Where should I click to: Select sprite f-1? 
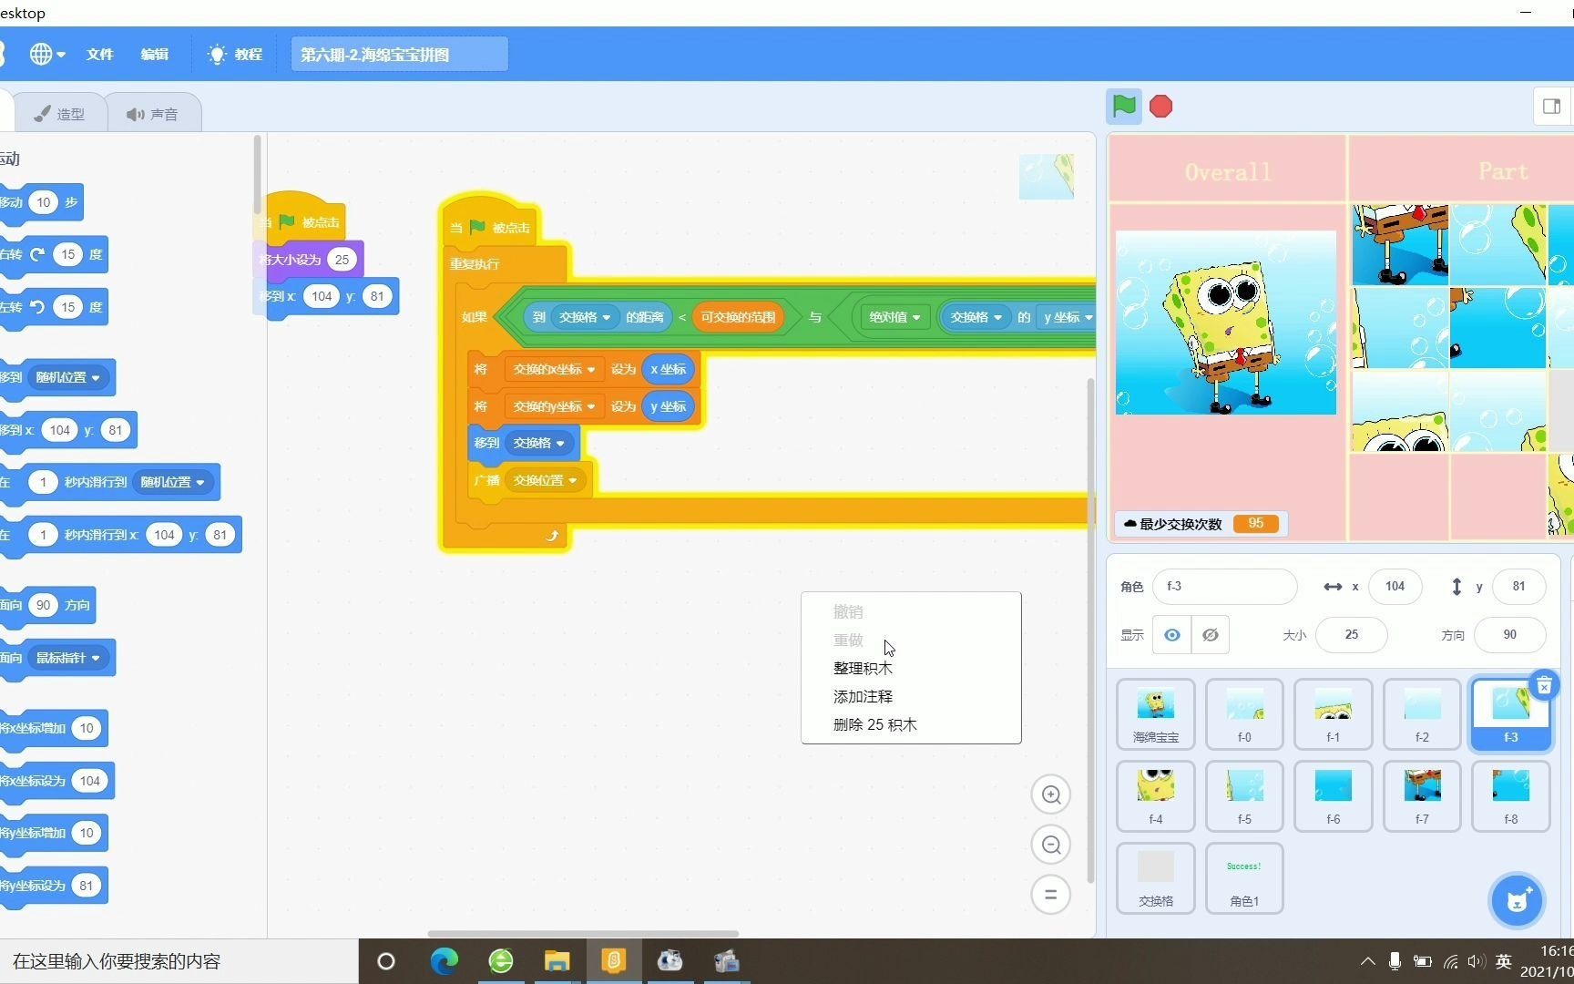coord(1333,714)
